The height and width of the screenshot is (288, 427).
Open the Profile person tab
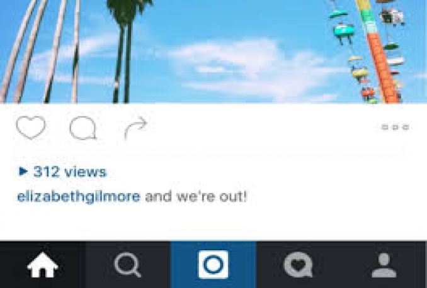[x=384, y=265]
